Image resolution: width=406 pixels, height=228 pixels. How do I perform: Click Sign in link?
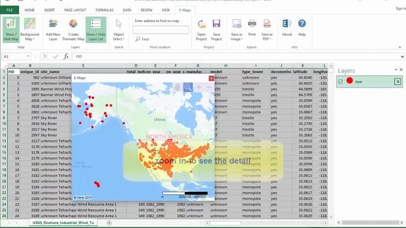[x=400, y=8]
